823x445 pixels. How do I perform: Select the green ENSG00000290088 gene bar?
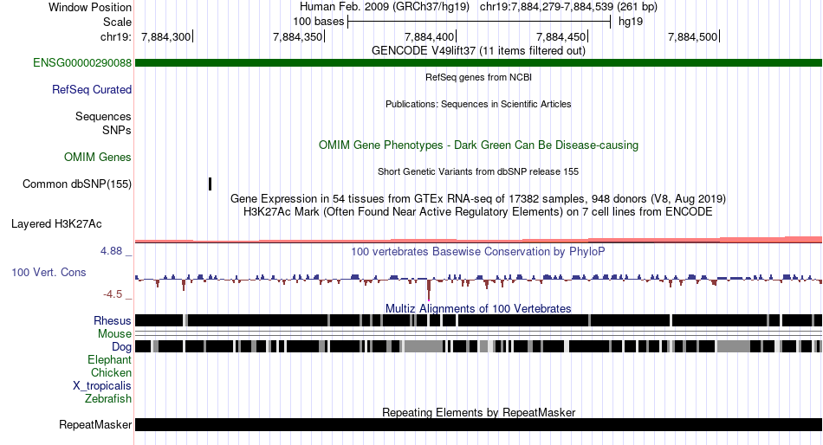(x=478, y=63)
